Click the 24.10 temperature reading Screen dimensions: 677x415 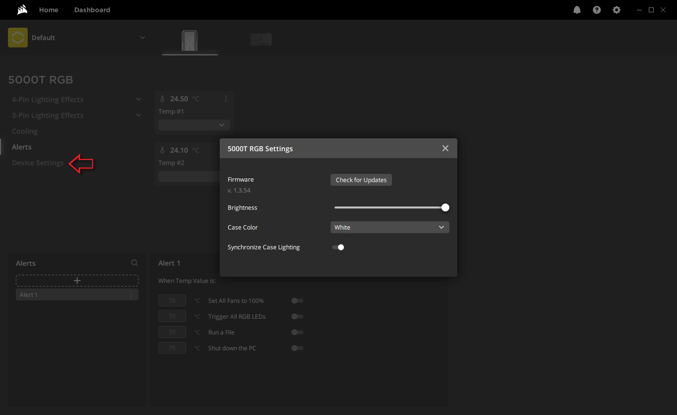coord(179,150)
